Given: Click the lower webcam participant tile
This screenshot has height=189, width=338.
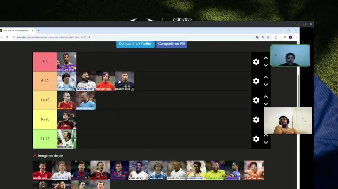Looking at the screenshot, I should (x=288, y=121).
